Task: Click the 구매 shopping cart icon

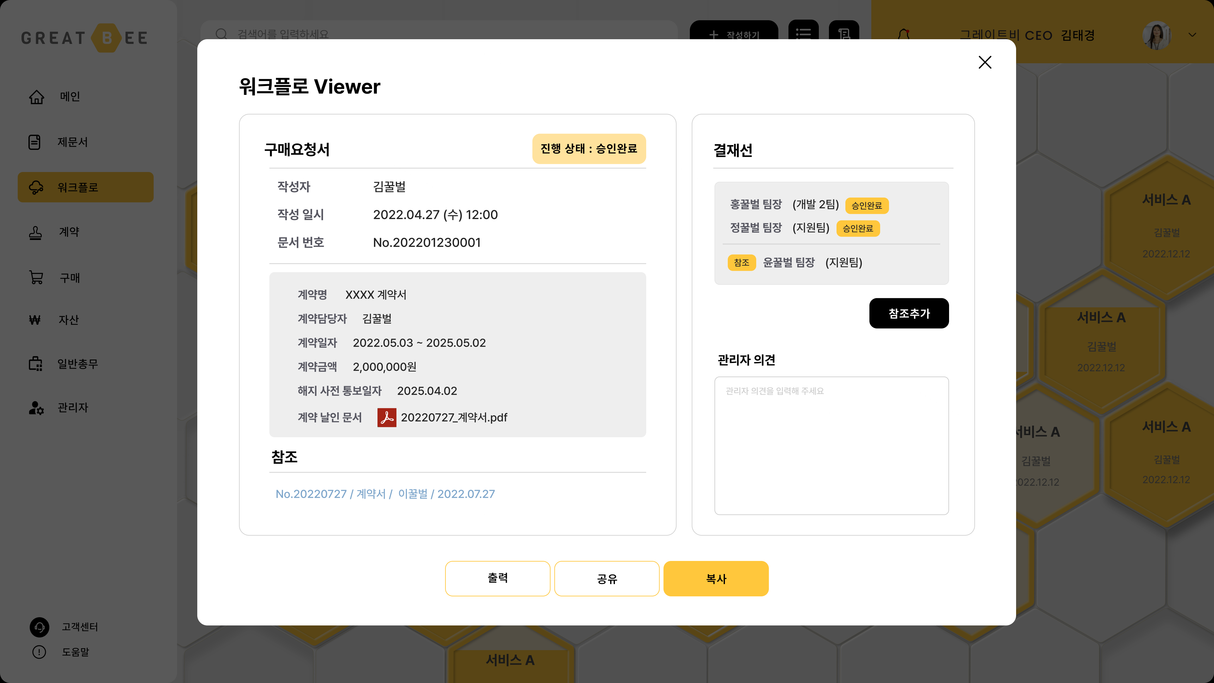Action: pos(36,278)
